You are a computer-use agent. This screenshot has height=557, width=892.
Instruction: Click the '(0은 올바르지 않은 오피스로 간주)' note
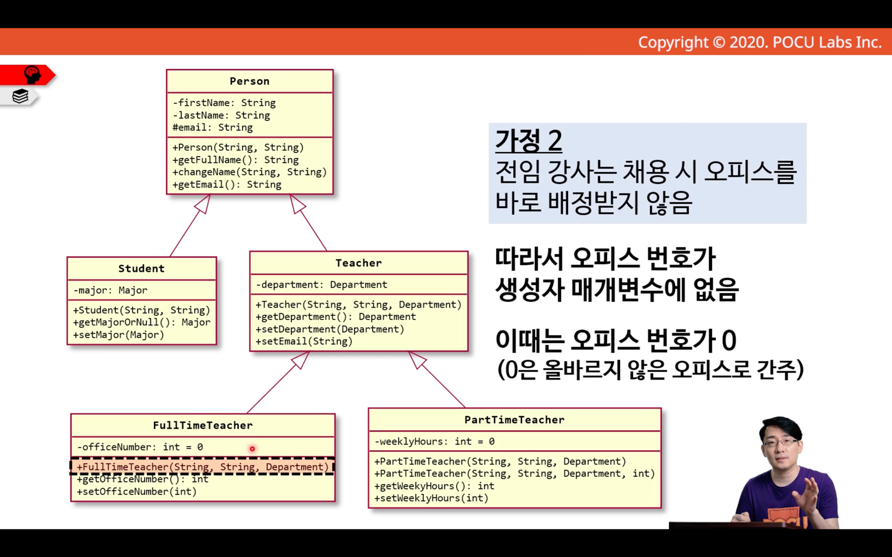click(650, 370)
